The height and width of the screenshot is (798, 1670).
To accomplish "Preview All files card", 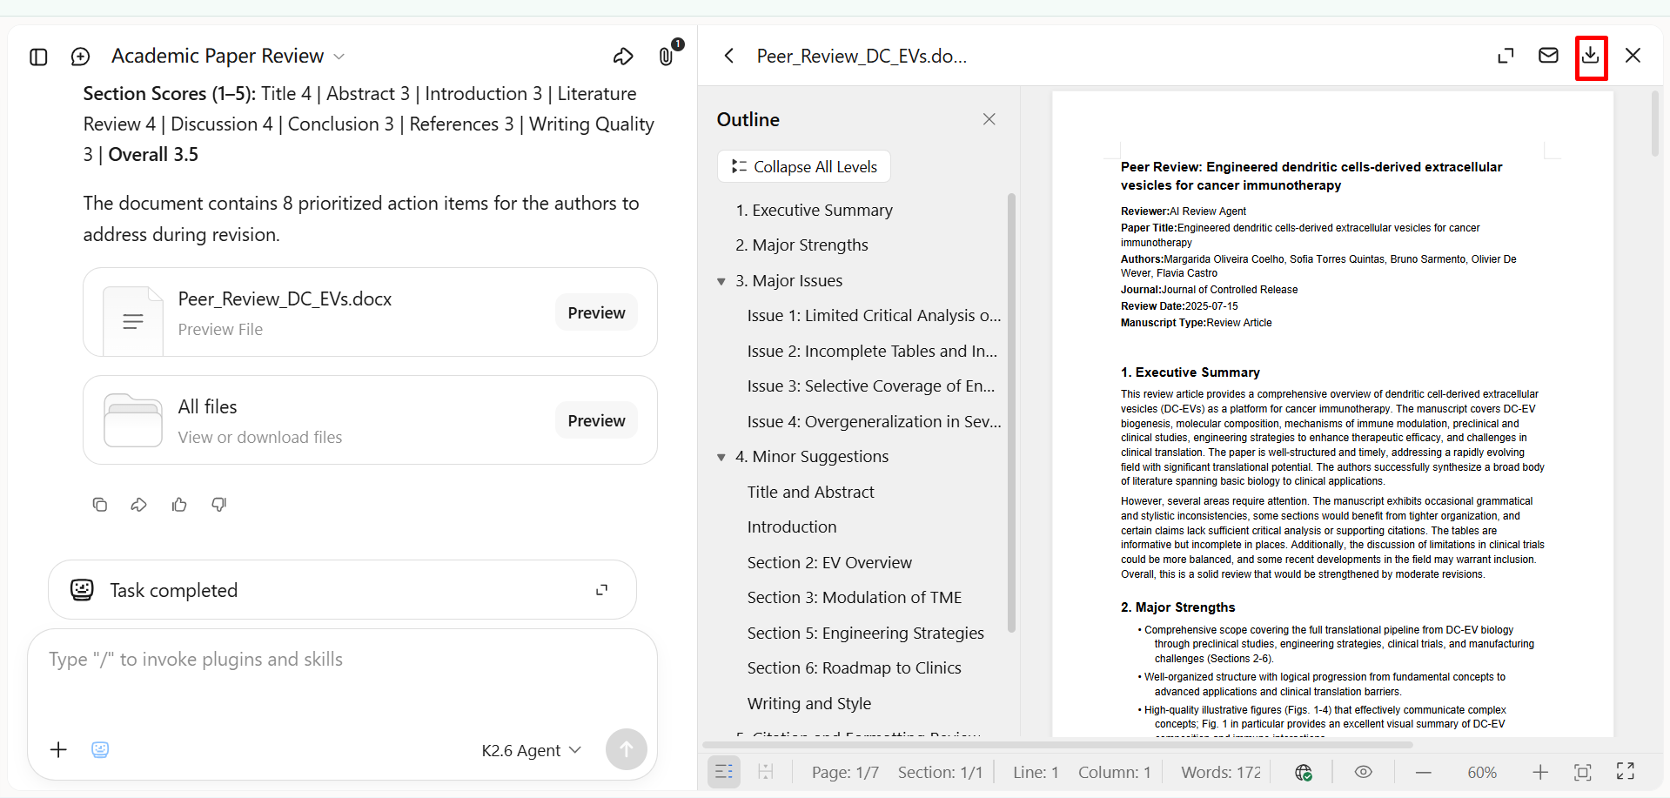I will [596, 420].
